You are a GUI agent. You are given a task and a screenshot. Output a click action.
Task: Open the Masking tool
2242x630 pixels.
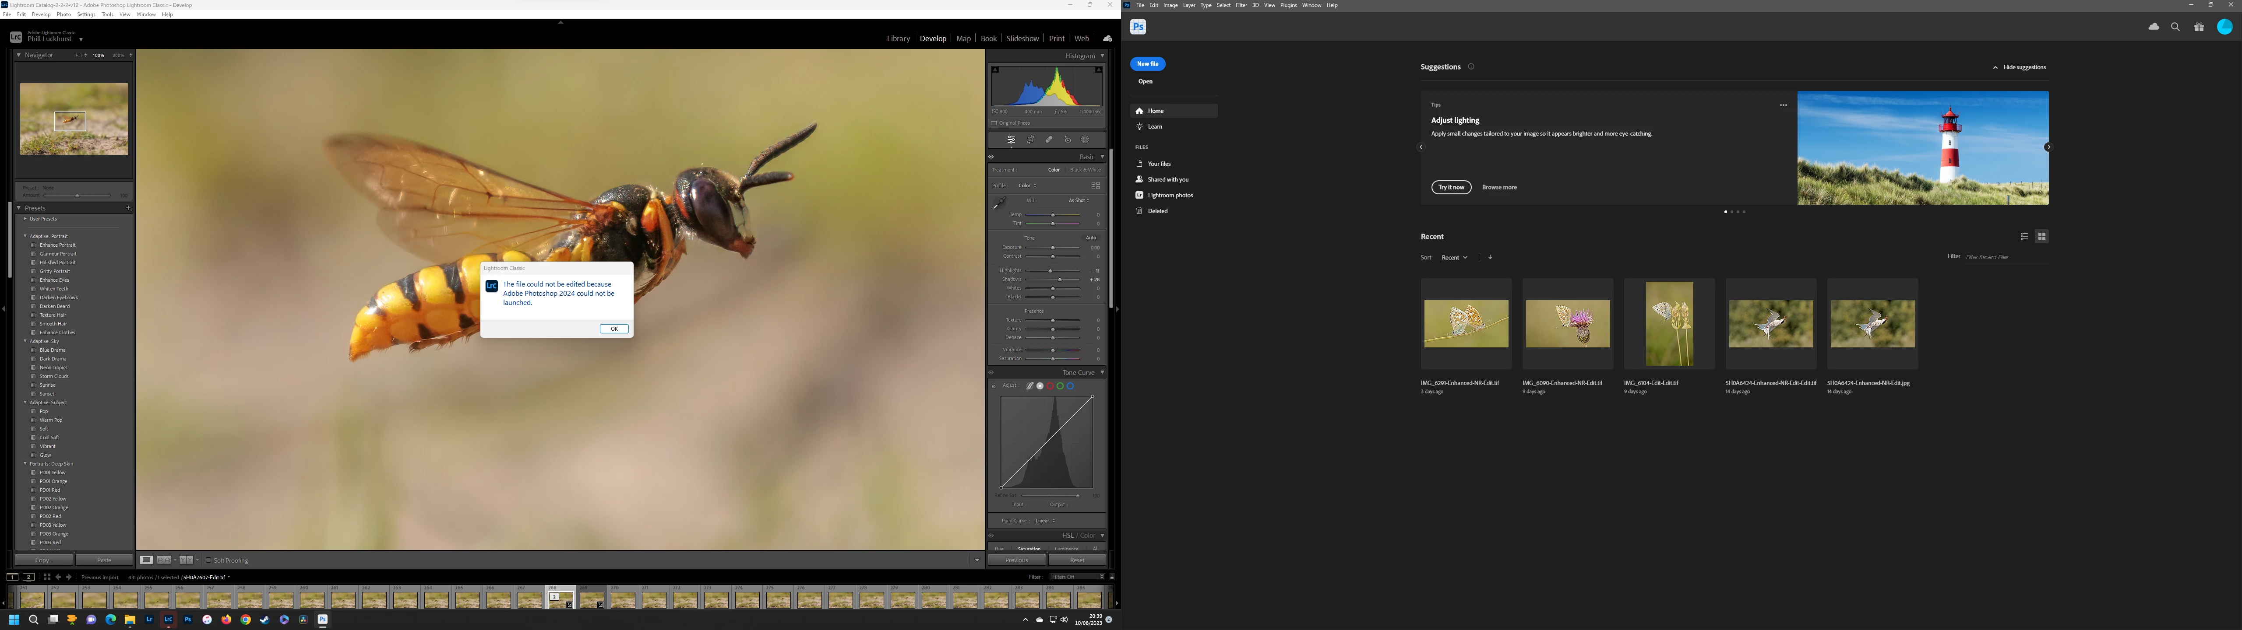[x=1086, y=140]
